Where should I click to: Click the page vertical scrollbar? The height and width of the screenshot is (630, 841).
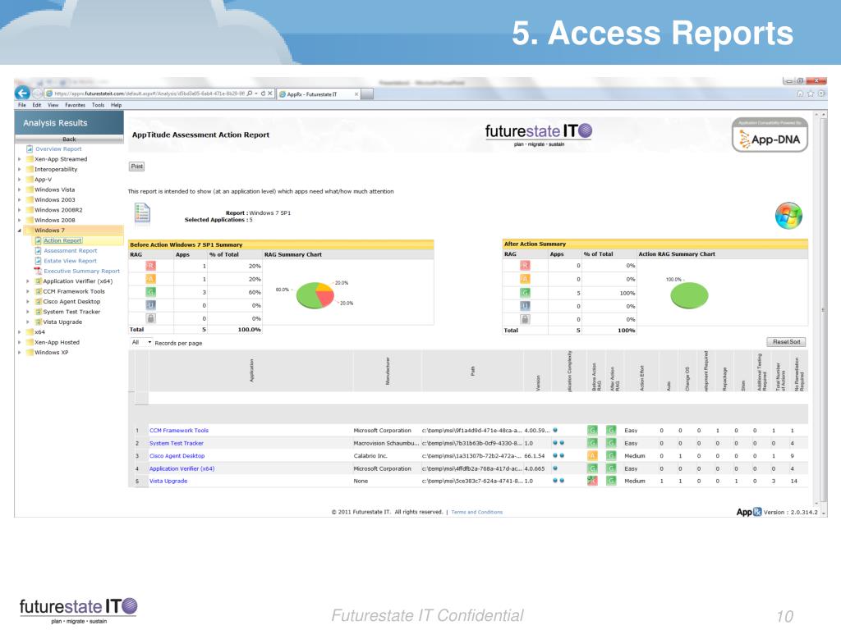(x=824, y=309)
